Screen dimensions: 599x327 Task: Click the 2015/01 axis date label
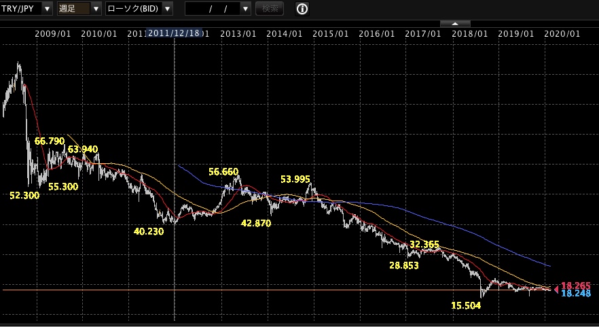click(331, 34)
